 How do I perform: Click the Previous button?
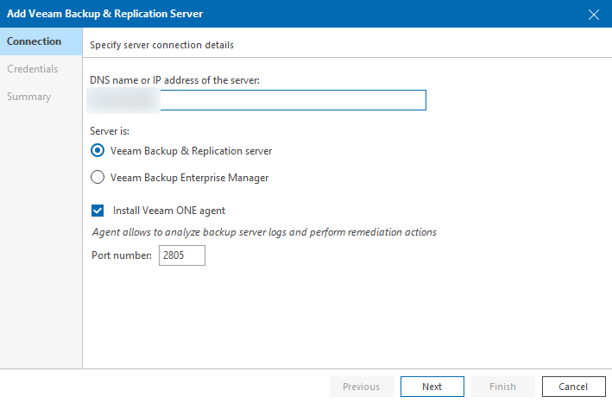coord(362,387)
